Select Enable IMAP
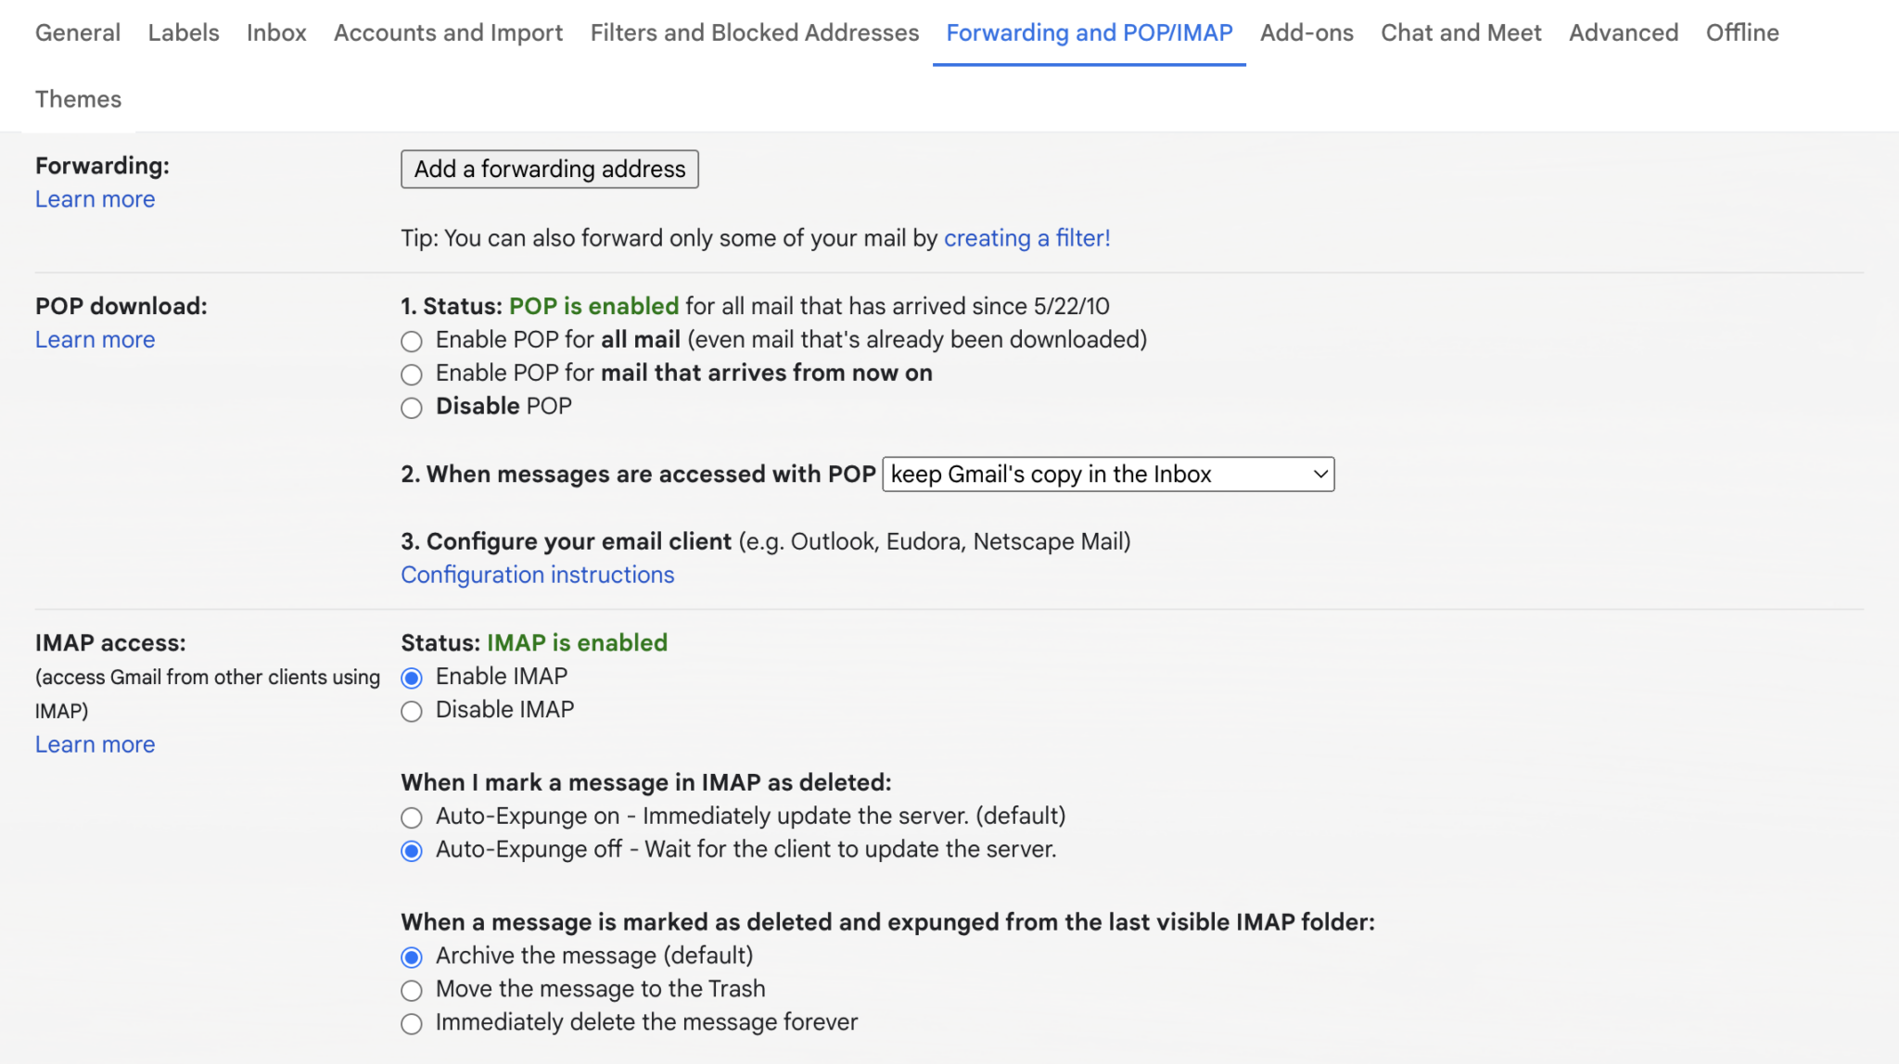This screenshot has width=1899, height=1064. point(412,678)
